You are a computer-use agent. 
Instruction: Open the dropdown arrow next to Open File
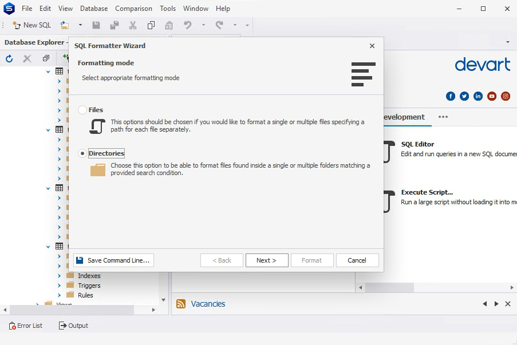click(x=80, y=25)
